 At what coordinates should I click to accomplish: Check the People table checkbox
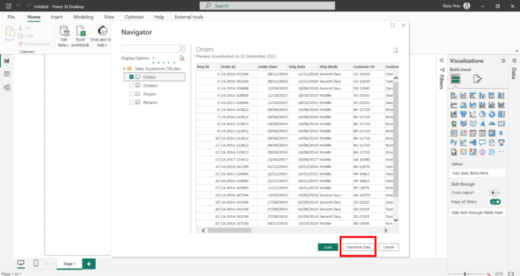click(x=131, y=94)
